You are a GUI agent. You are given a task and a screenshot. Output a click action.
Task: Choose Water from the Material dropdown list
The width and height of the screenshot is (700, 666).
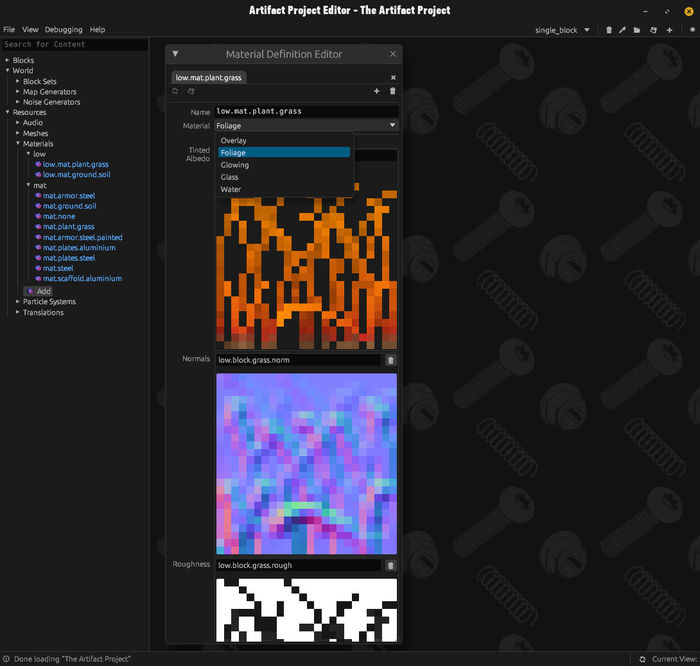[231, 189]
